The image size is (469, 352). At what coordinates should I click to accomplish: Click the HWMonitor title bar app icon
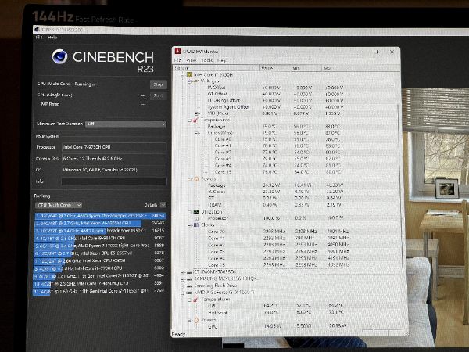pyautogui.click(x=177, y=51)
